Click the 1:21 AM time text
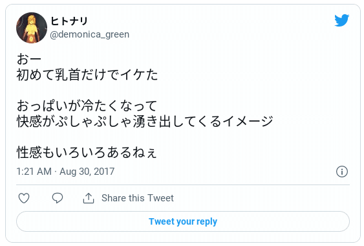 coord(34,172)
